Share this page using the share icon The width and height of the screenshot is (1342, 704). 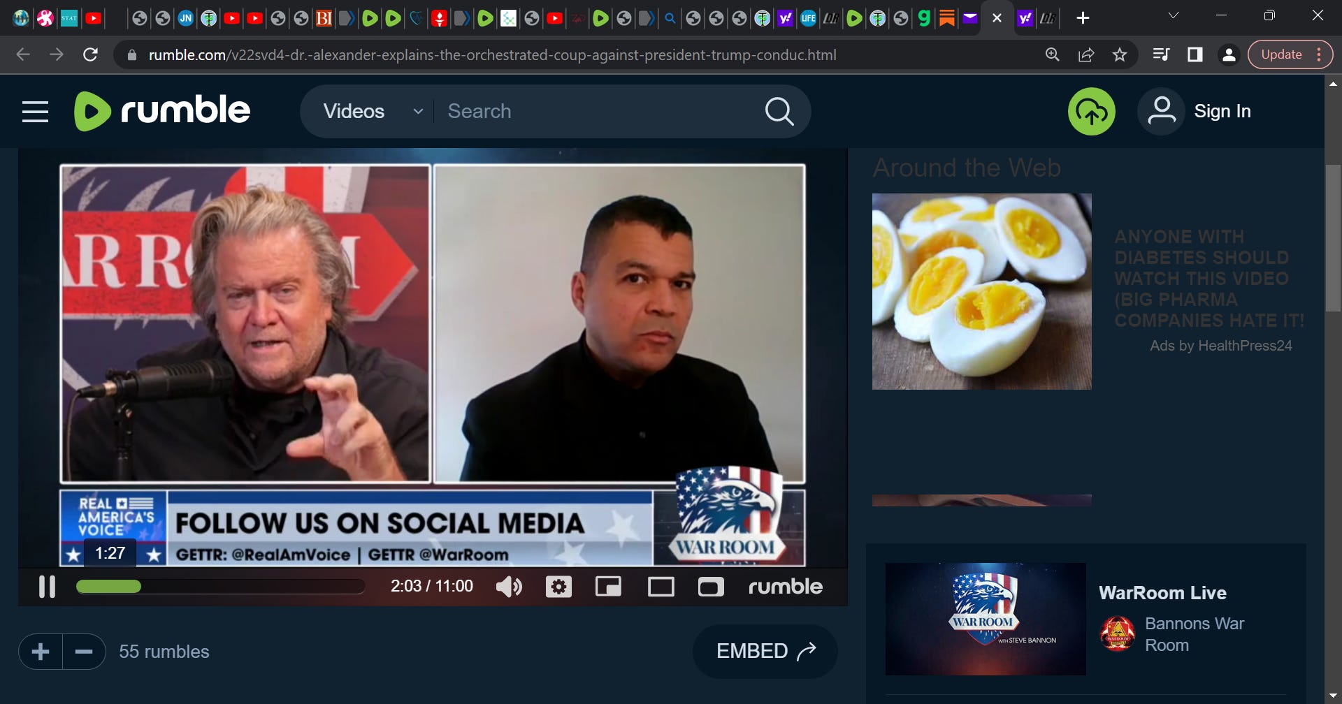(1085, 54)
